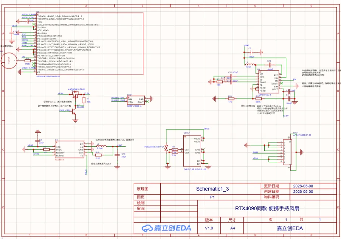Click the 嘉立创EDA logo in title block
This screenshot has width=341, height=239.
click(x=166, y=228)
